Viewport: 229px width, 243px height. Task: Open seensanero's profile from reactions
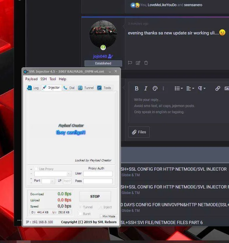coord(193,5)
